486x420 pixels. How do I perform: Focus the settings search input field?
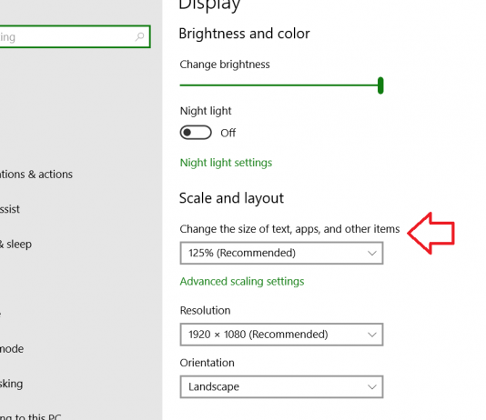[x=75, y=36]
